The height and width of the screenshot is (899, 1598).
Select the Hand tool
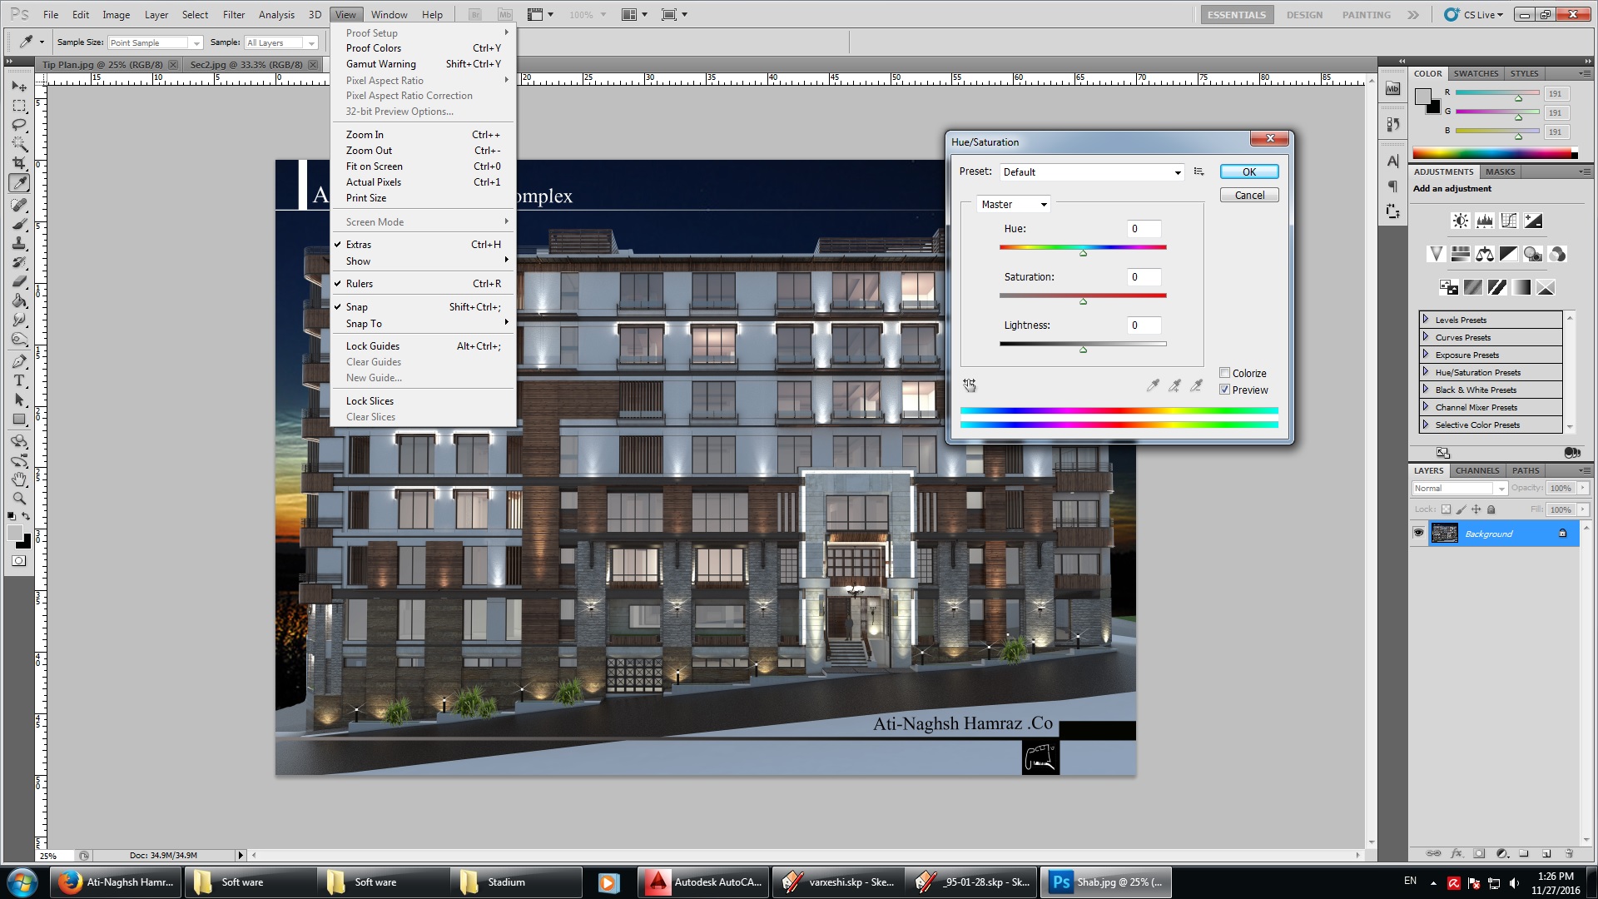[x=19, y=479]
